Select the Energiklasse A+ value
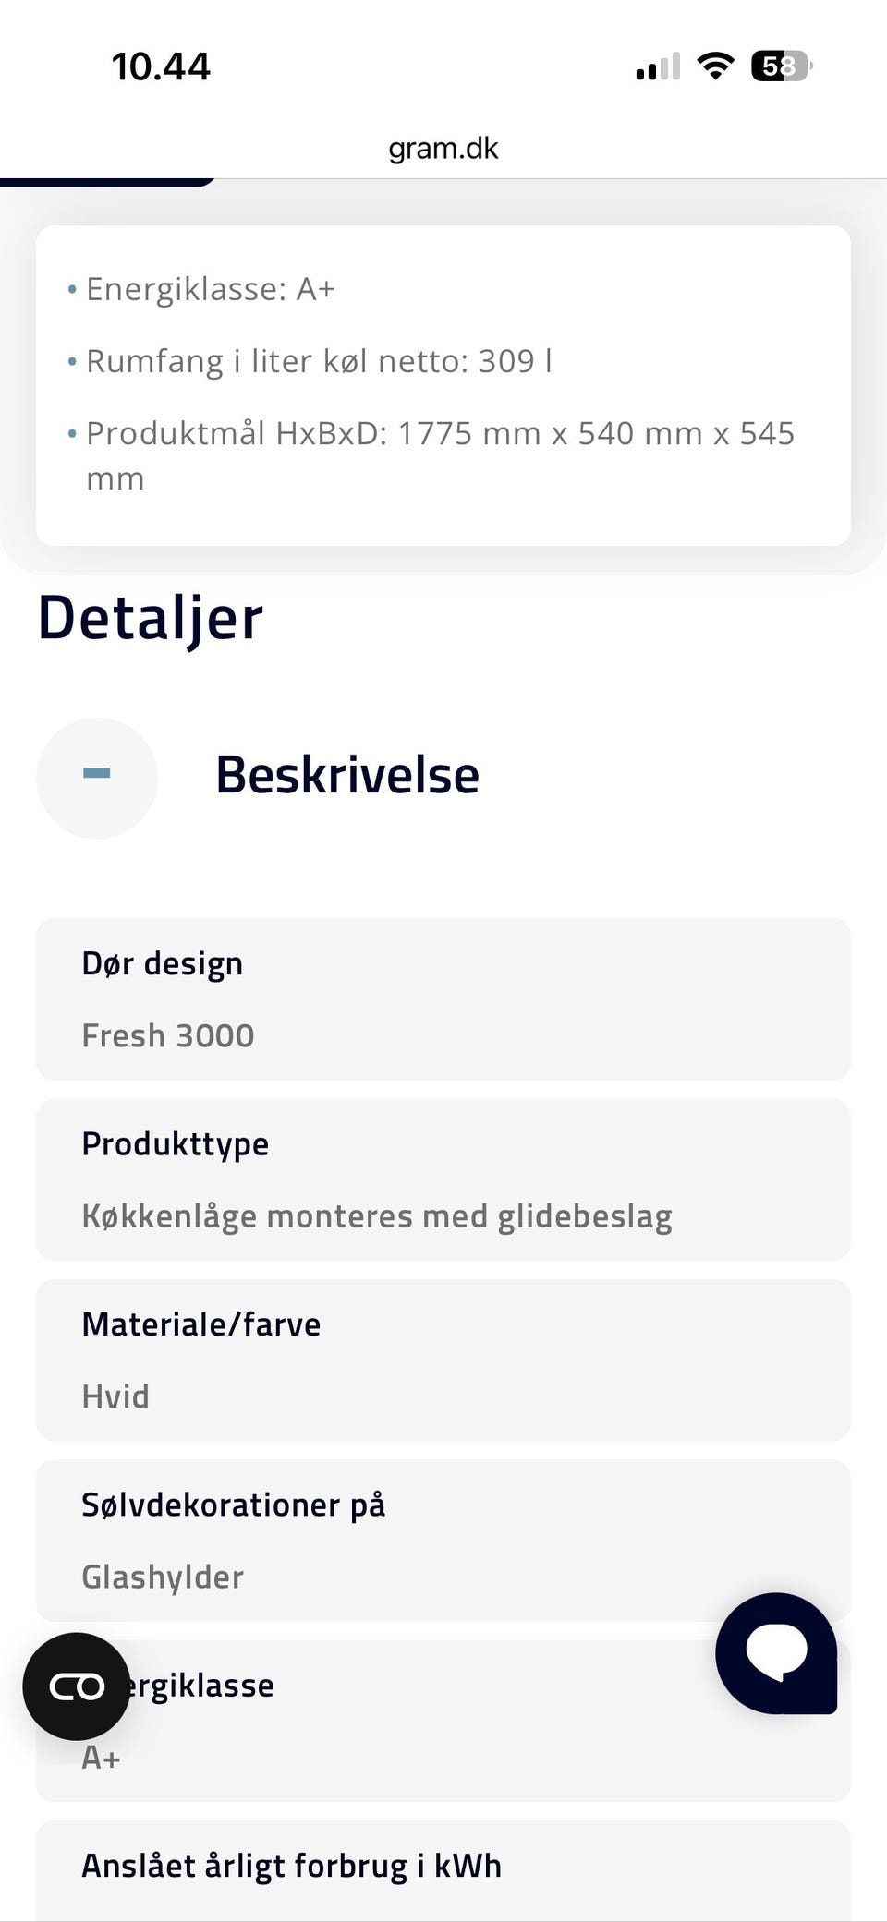This screenshot has height=1922, width=887. [x=101, y=1756]
